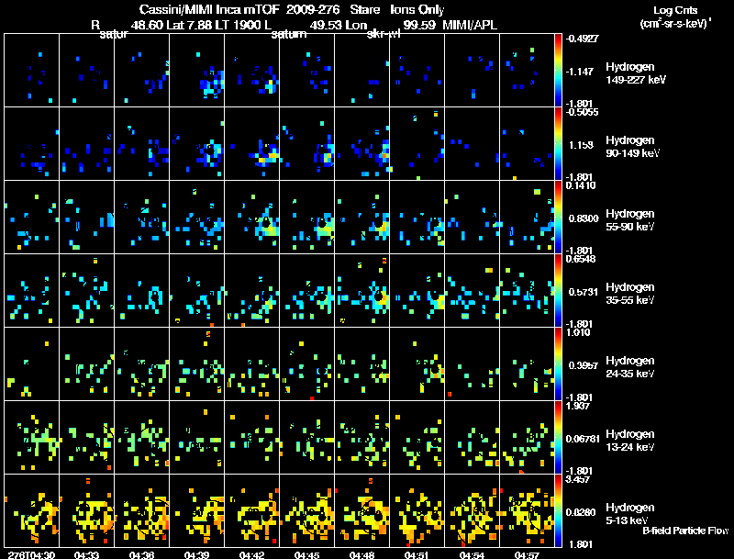The height and width of the screenshot is (559, 734).
Task: Click the '0.1410' colorbar value
Action: tap(581, 185)
